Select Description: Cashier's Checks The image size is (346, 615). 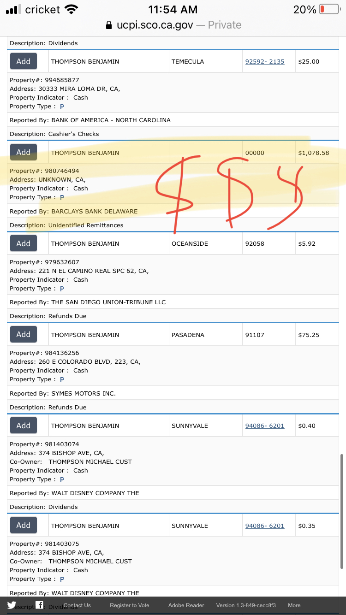54,134
